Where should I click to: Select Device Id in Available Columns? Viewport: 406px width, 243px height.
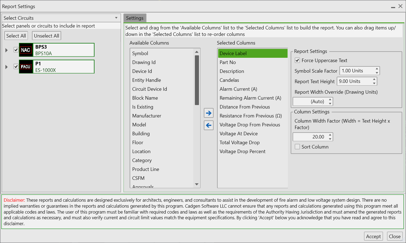pyautogui.click(x=162, y=71)
